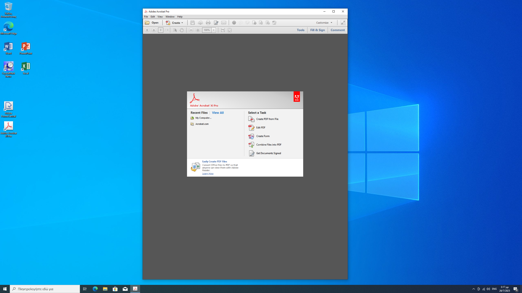
Task: Click the Task View taskbar icon
Action: point(85,289)
